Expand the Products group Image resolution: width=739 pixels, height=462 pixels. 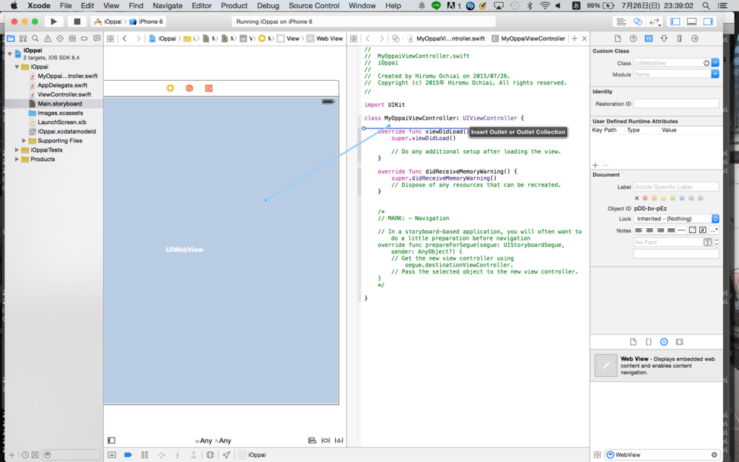17,160
